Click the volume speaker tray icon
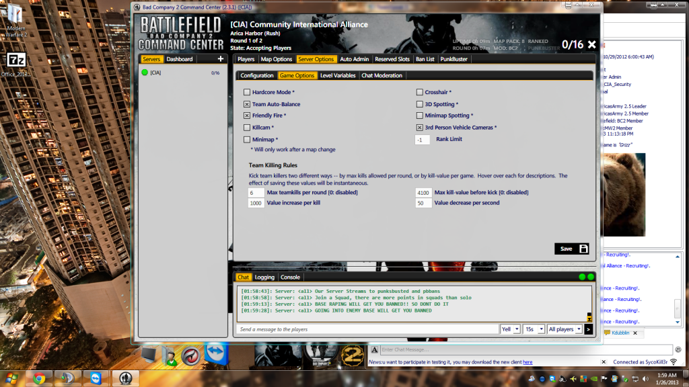 coord(645,379)
